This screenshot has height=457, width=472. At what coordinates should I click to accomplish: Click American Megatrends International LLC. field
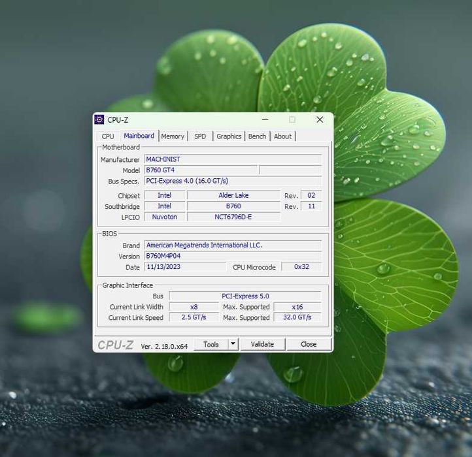(233, 245)
